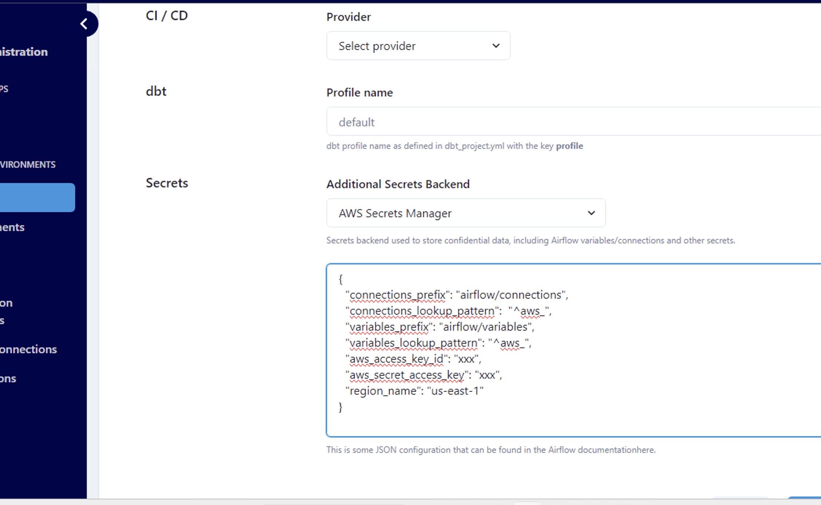Click the 'Additional Secrets Backend' label

pos(398,184)
